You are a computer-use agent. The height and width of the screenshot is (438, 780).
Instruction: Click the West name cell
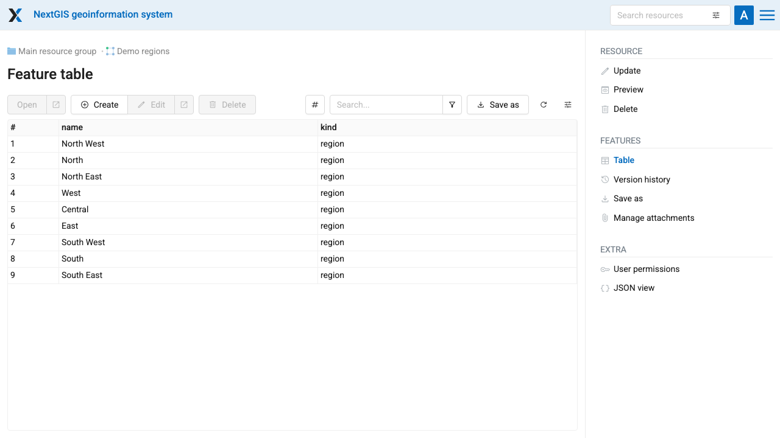(x=188, y=193)
